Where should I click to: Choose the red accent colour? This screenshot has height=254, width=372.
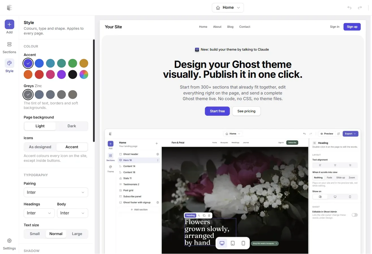pyautogui.click(x=39, y=75)
